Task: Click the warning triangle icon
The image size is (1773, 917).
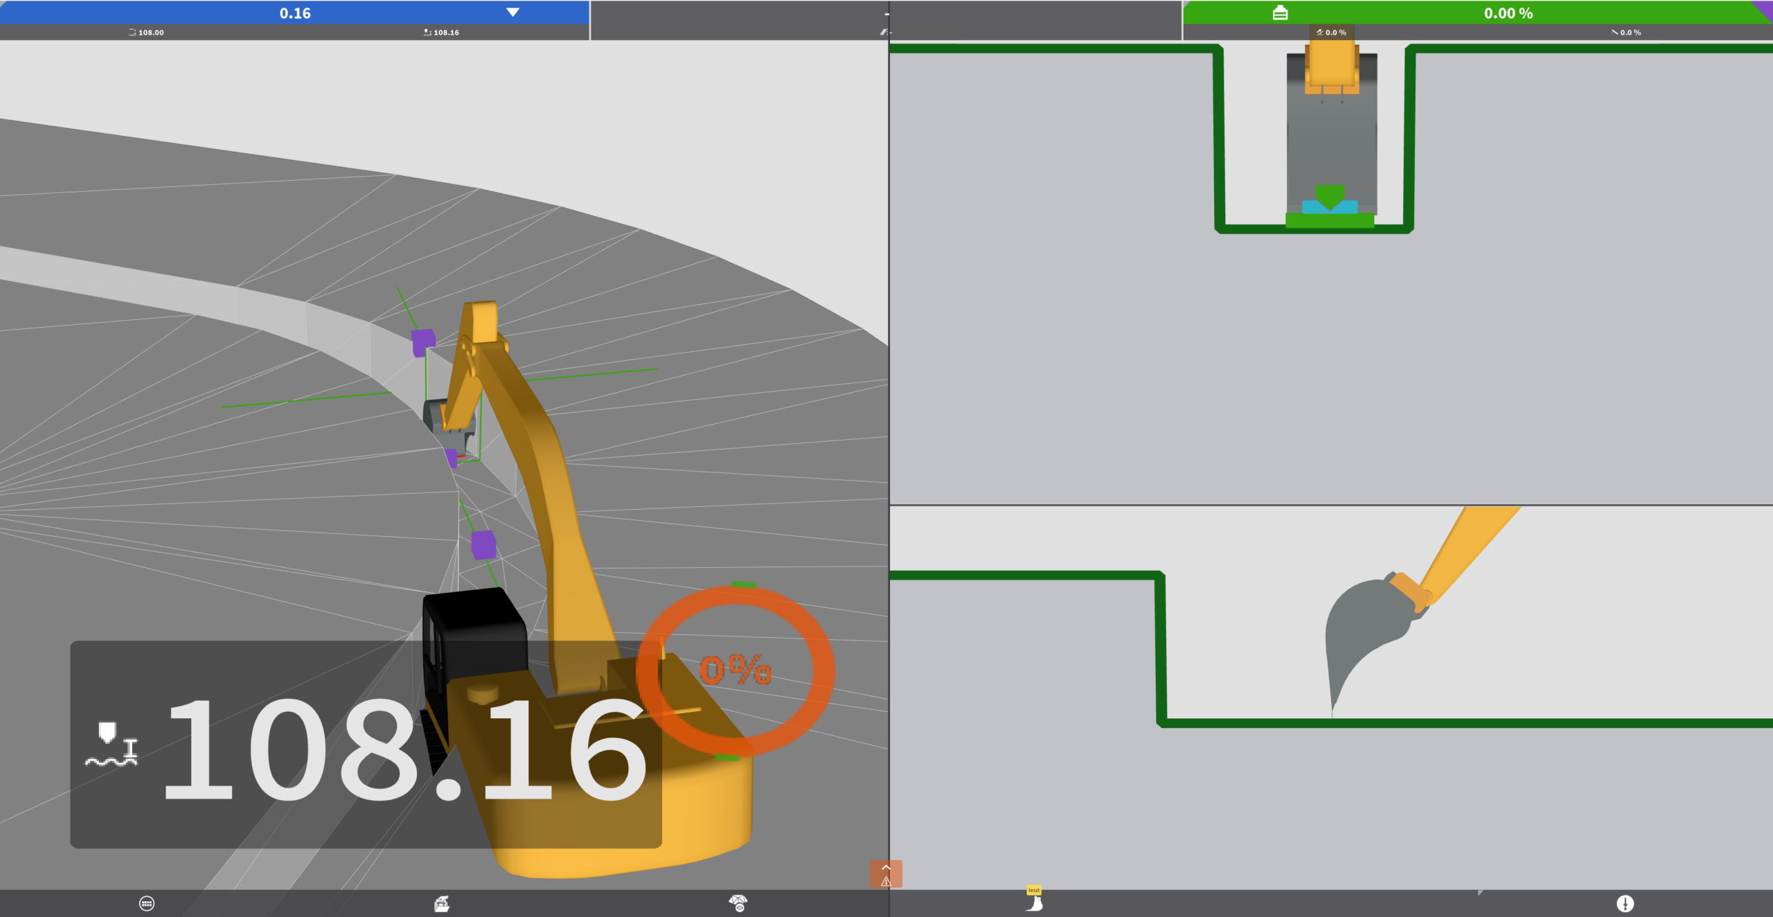Action: [x=886, y=882]
